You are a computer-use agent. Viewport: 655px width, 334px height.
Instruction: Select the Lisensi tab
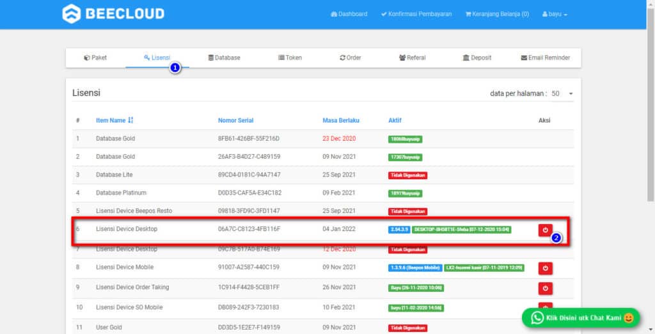click(x=157, y=58)
